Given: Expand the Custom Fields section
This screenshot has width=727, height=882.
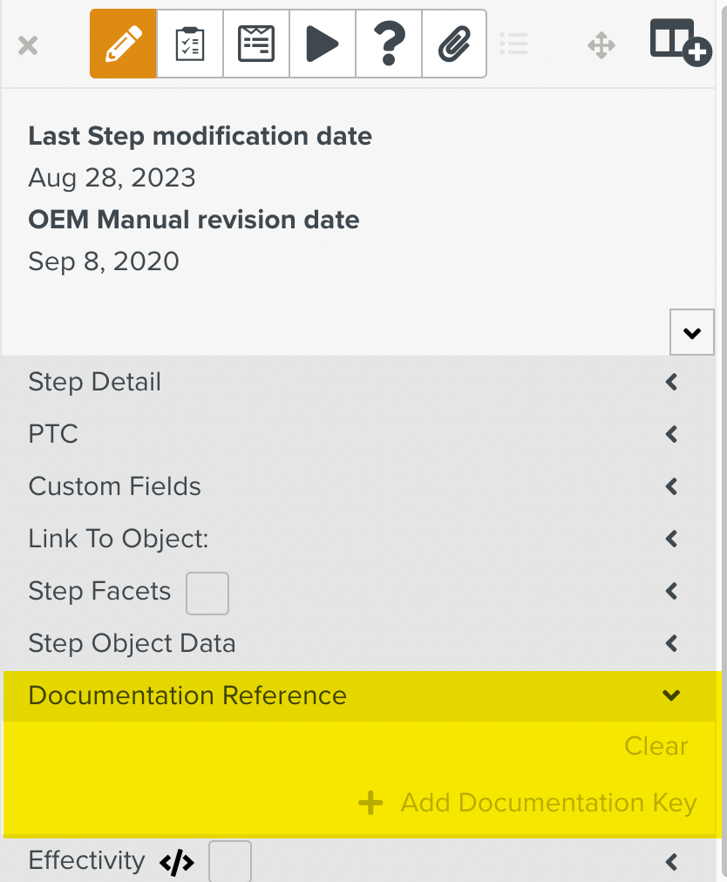Looking at the screenshot, I should coord(359,486).
